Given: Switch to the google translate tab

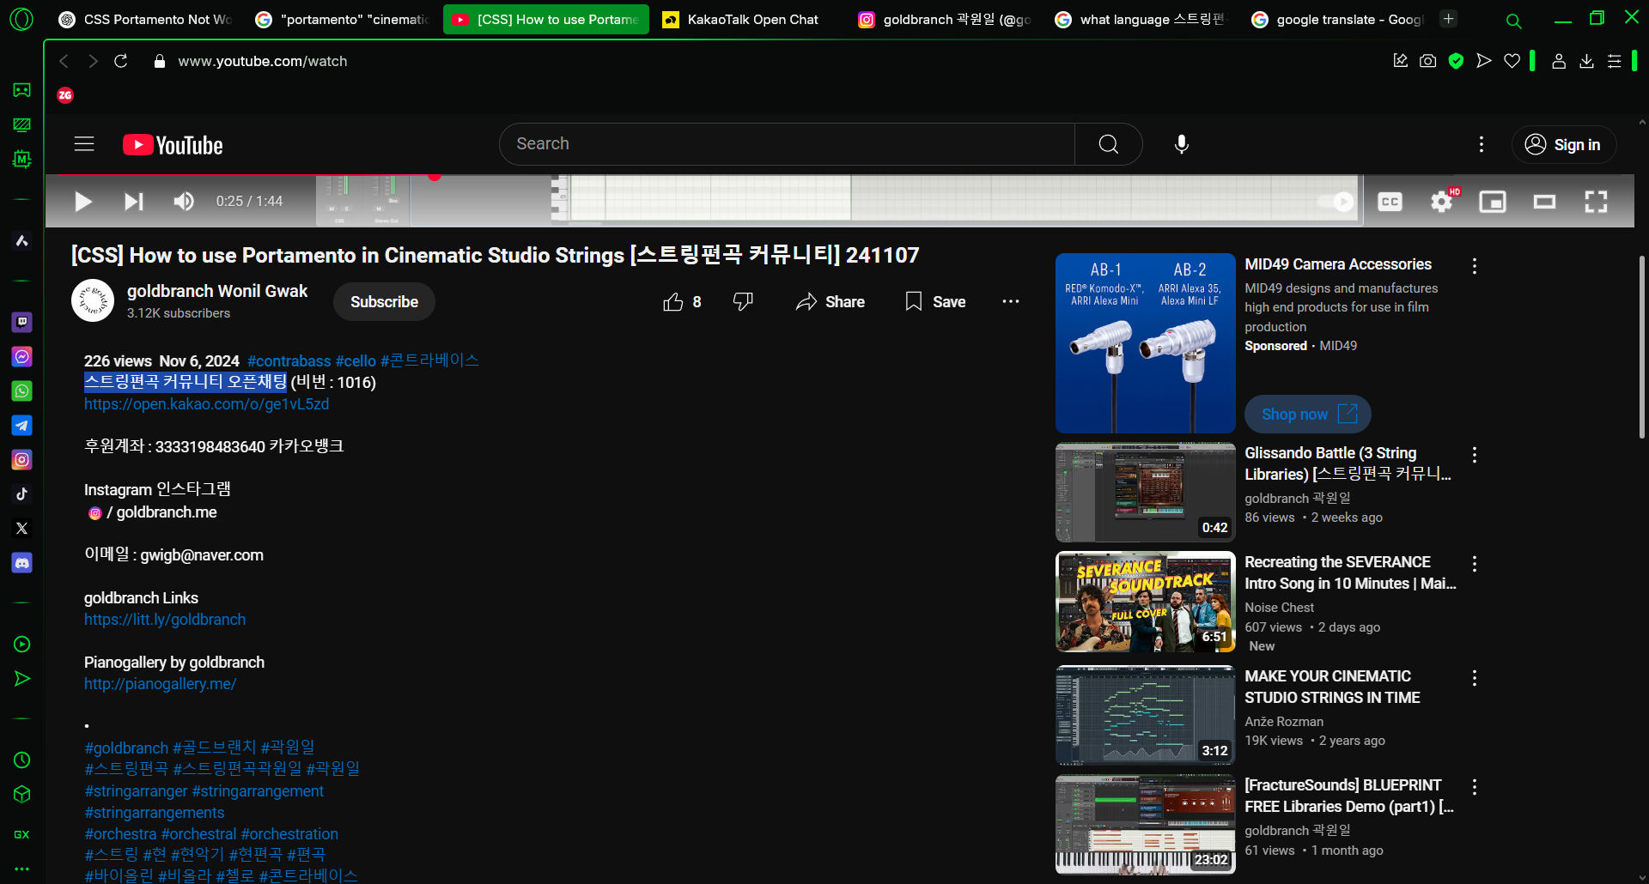Looking at the screenshot, I should (x=1338, y=19).
